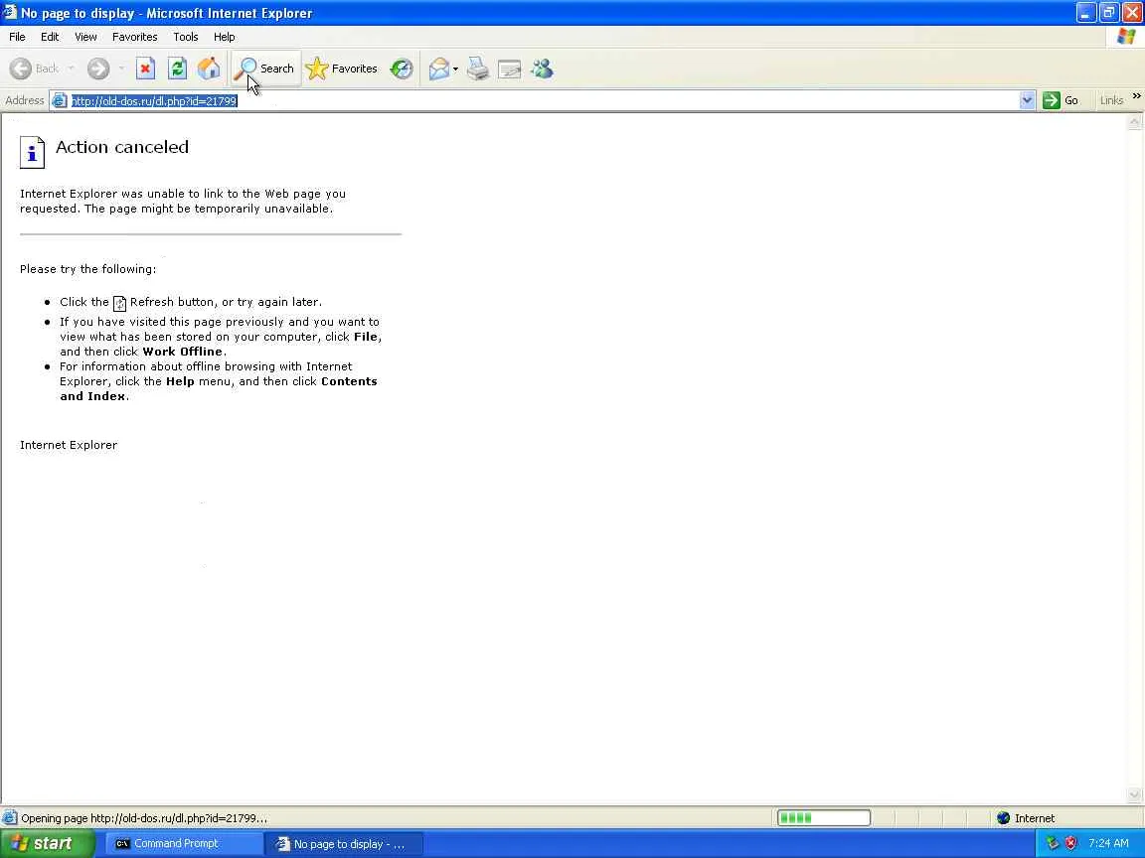The image size is (1145, 858).
Task: Click the Links toolbar label
Action: (x=1111, y=100)
